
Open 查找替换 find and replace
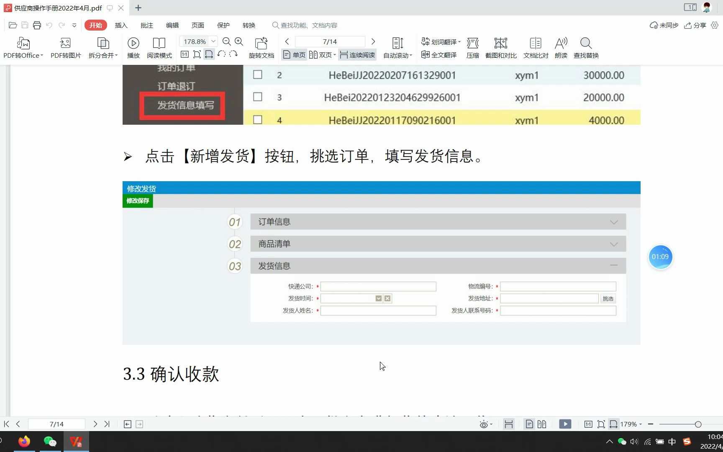[585, 47]
